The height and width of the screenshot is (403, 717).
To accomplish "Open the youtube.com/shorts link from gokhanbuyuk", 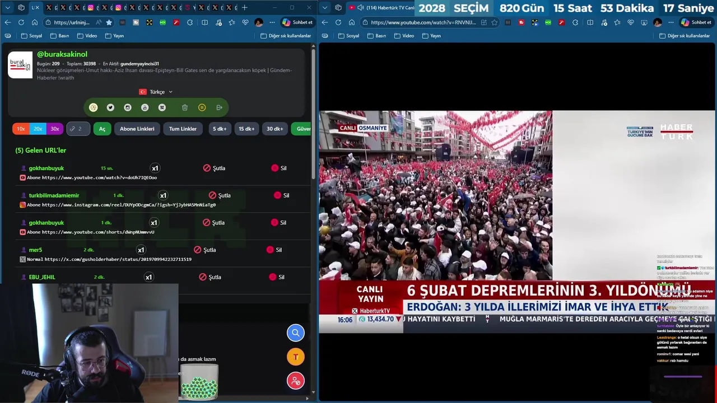I will click(x=98, y=232).
